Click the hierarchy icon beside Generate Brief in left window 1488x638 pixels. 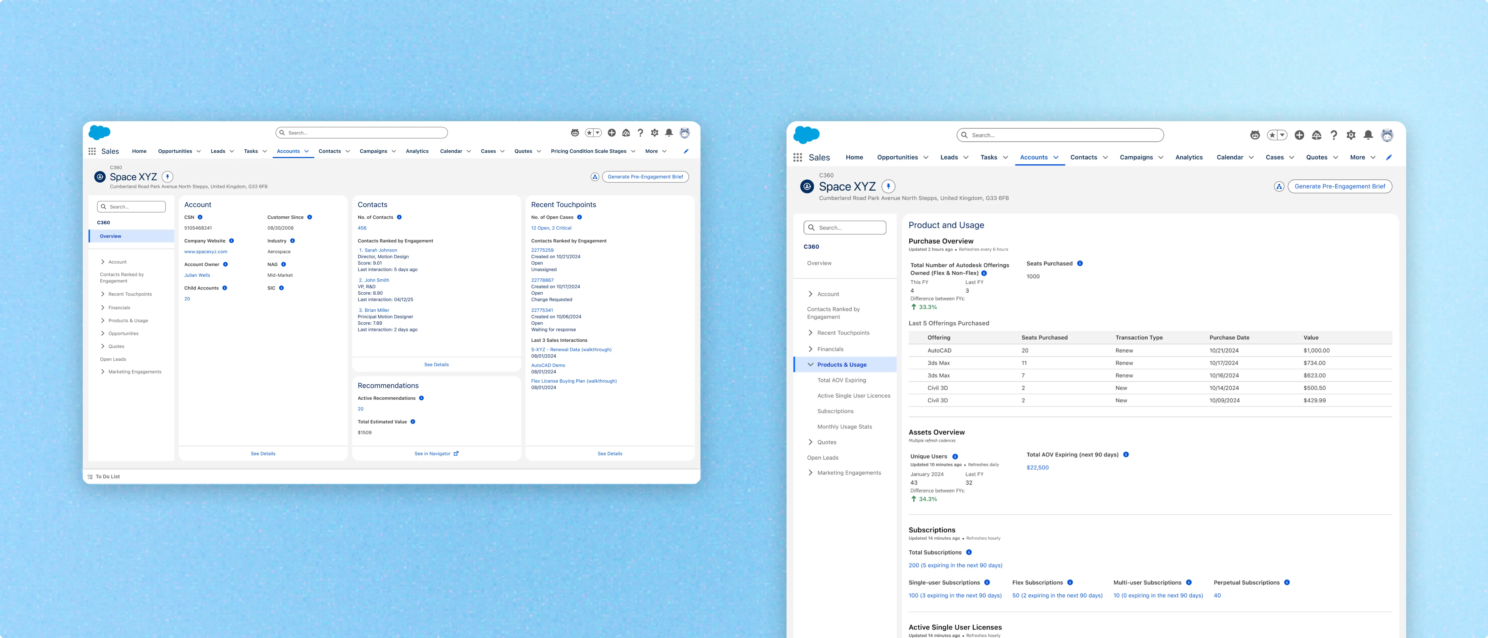tap(595, 177)
